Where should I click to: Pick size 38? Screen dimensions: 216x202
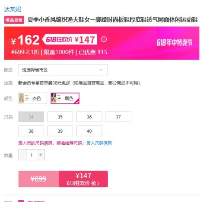[x=31, y=131]
